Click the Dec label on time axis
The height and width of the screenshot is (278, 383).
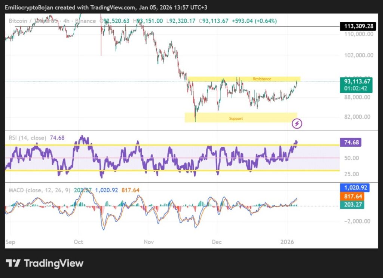pos(217,242)
